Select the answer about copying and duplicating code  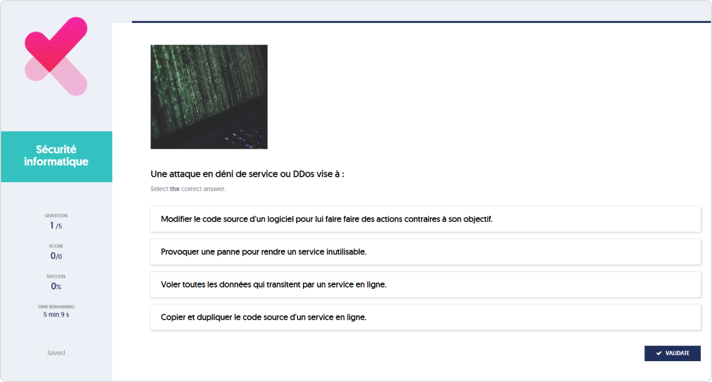pyautogui.click(x=426, y=317)
